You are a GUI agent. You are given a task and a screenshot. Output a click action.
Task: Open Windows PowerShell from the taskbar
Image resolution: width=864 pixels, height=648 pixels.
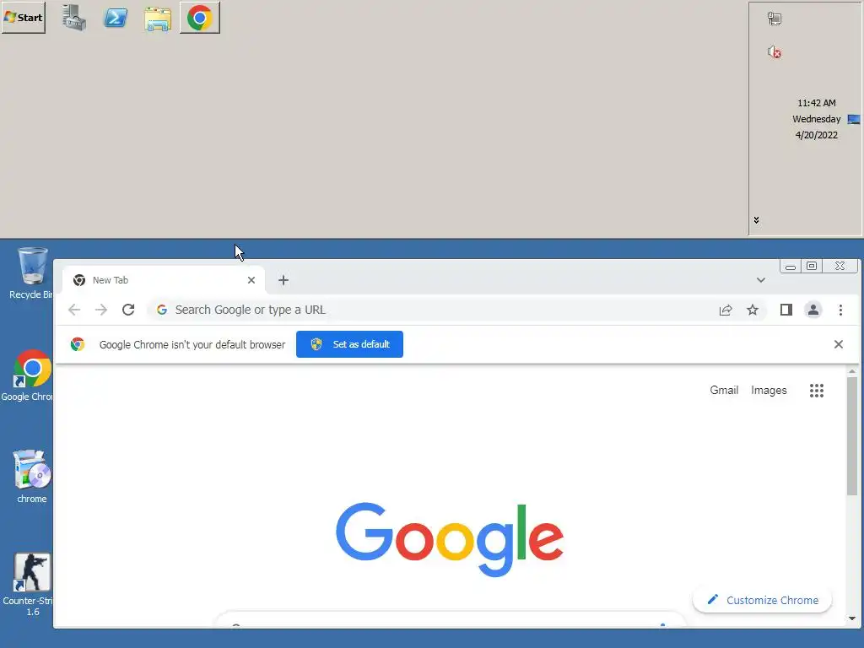tap(116, 18)
